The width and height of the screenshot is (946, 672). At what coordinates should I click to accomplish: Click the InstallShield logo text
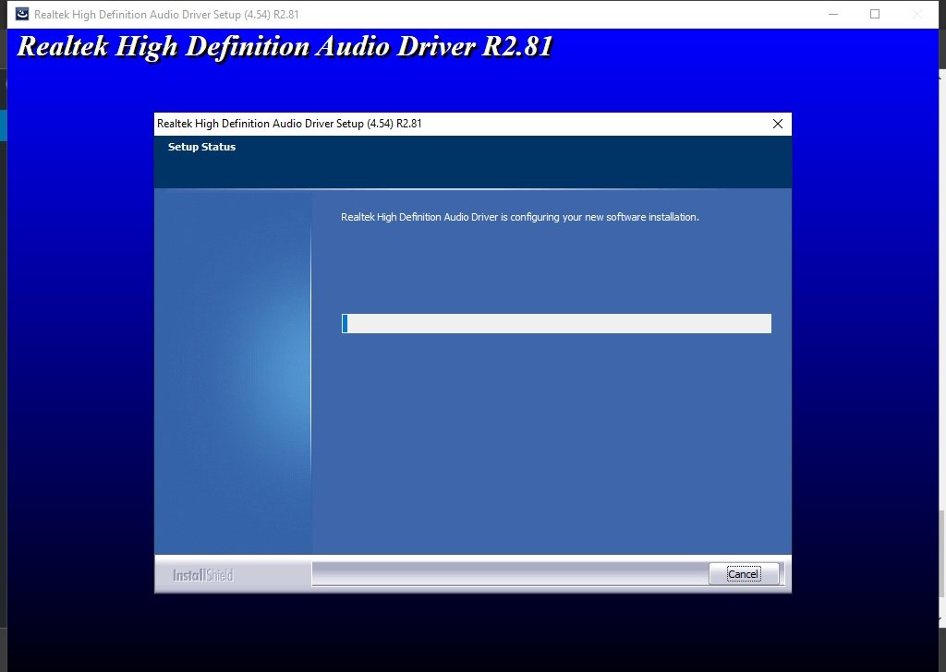(x=202, y=575)
